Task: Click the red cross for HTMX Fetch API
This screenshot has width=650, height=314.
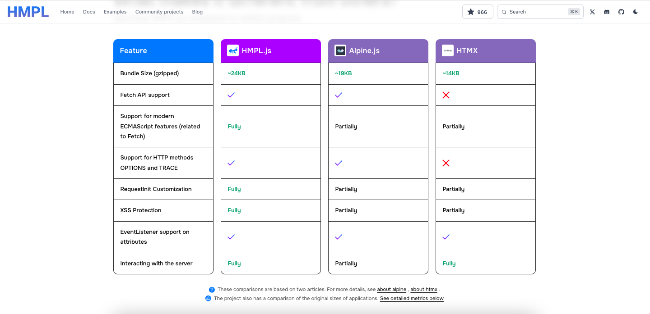Action: [x=446, y=95]
